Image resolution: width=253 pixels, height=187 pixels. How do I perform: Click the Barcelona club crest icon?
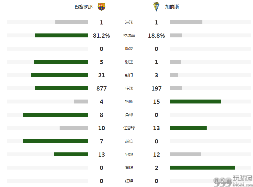point(101,7)
